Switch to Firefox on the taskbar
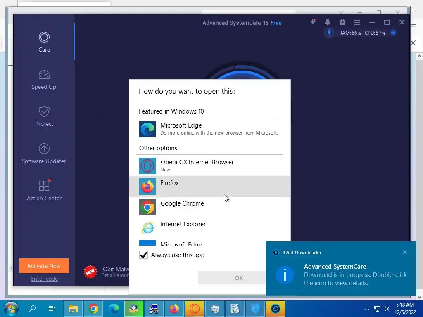Image resolution: width=423 pixels, height=317 pixels. [x=174, y=309]
